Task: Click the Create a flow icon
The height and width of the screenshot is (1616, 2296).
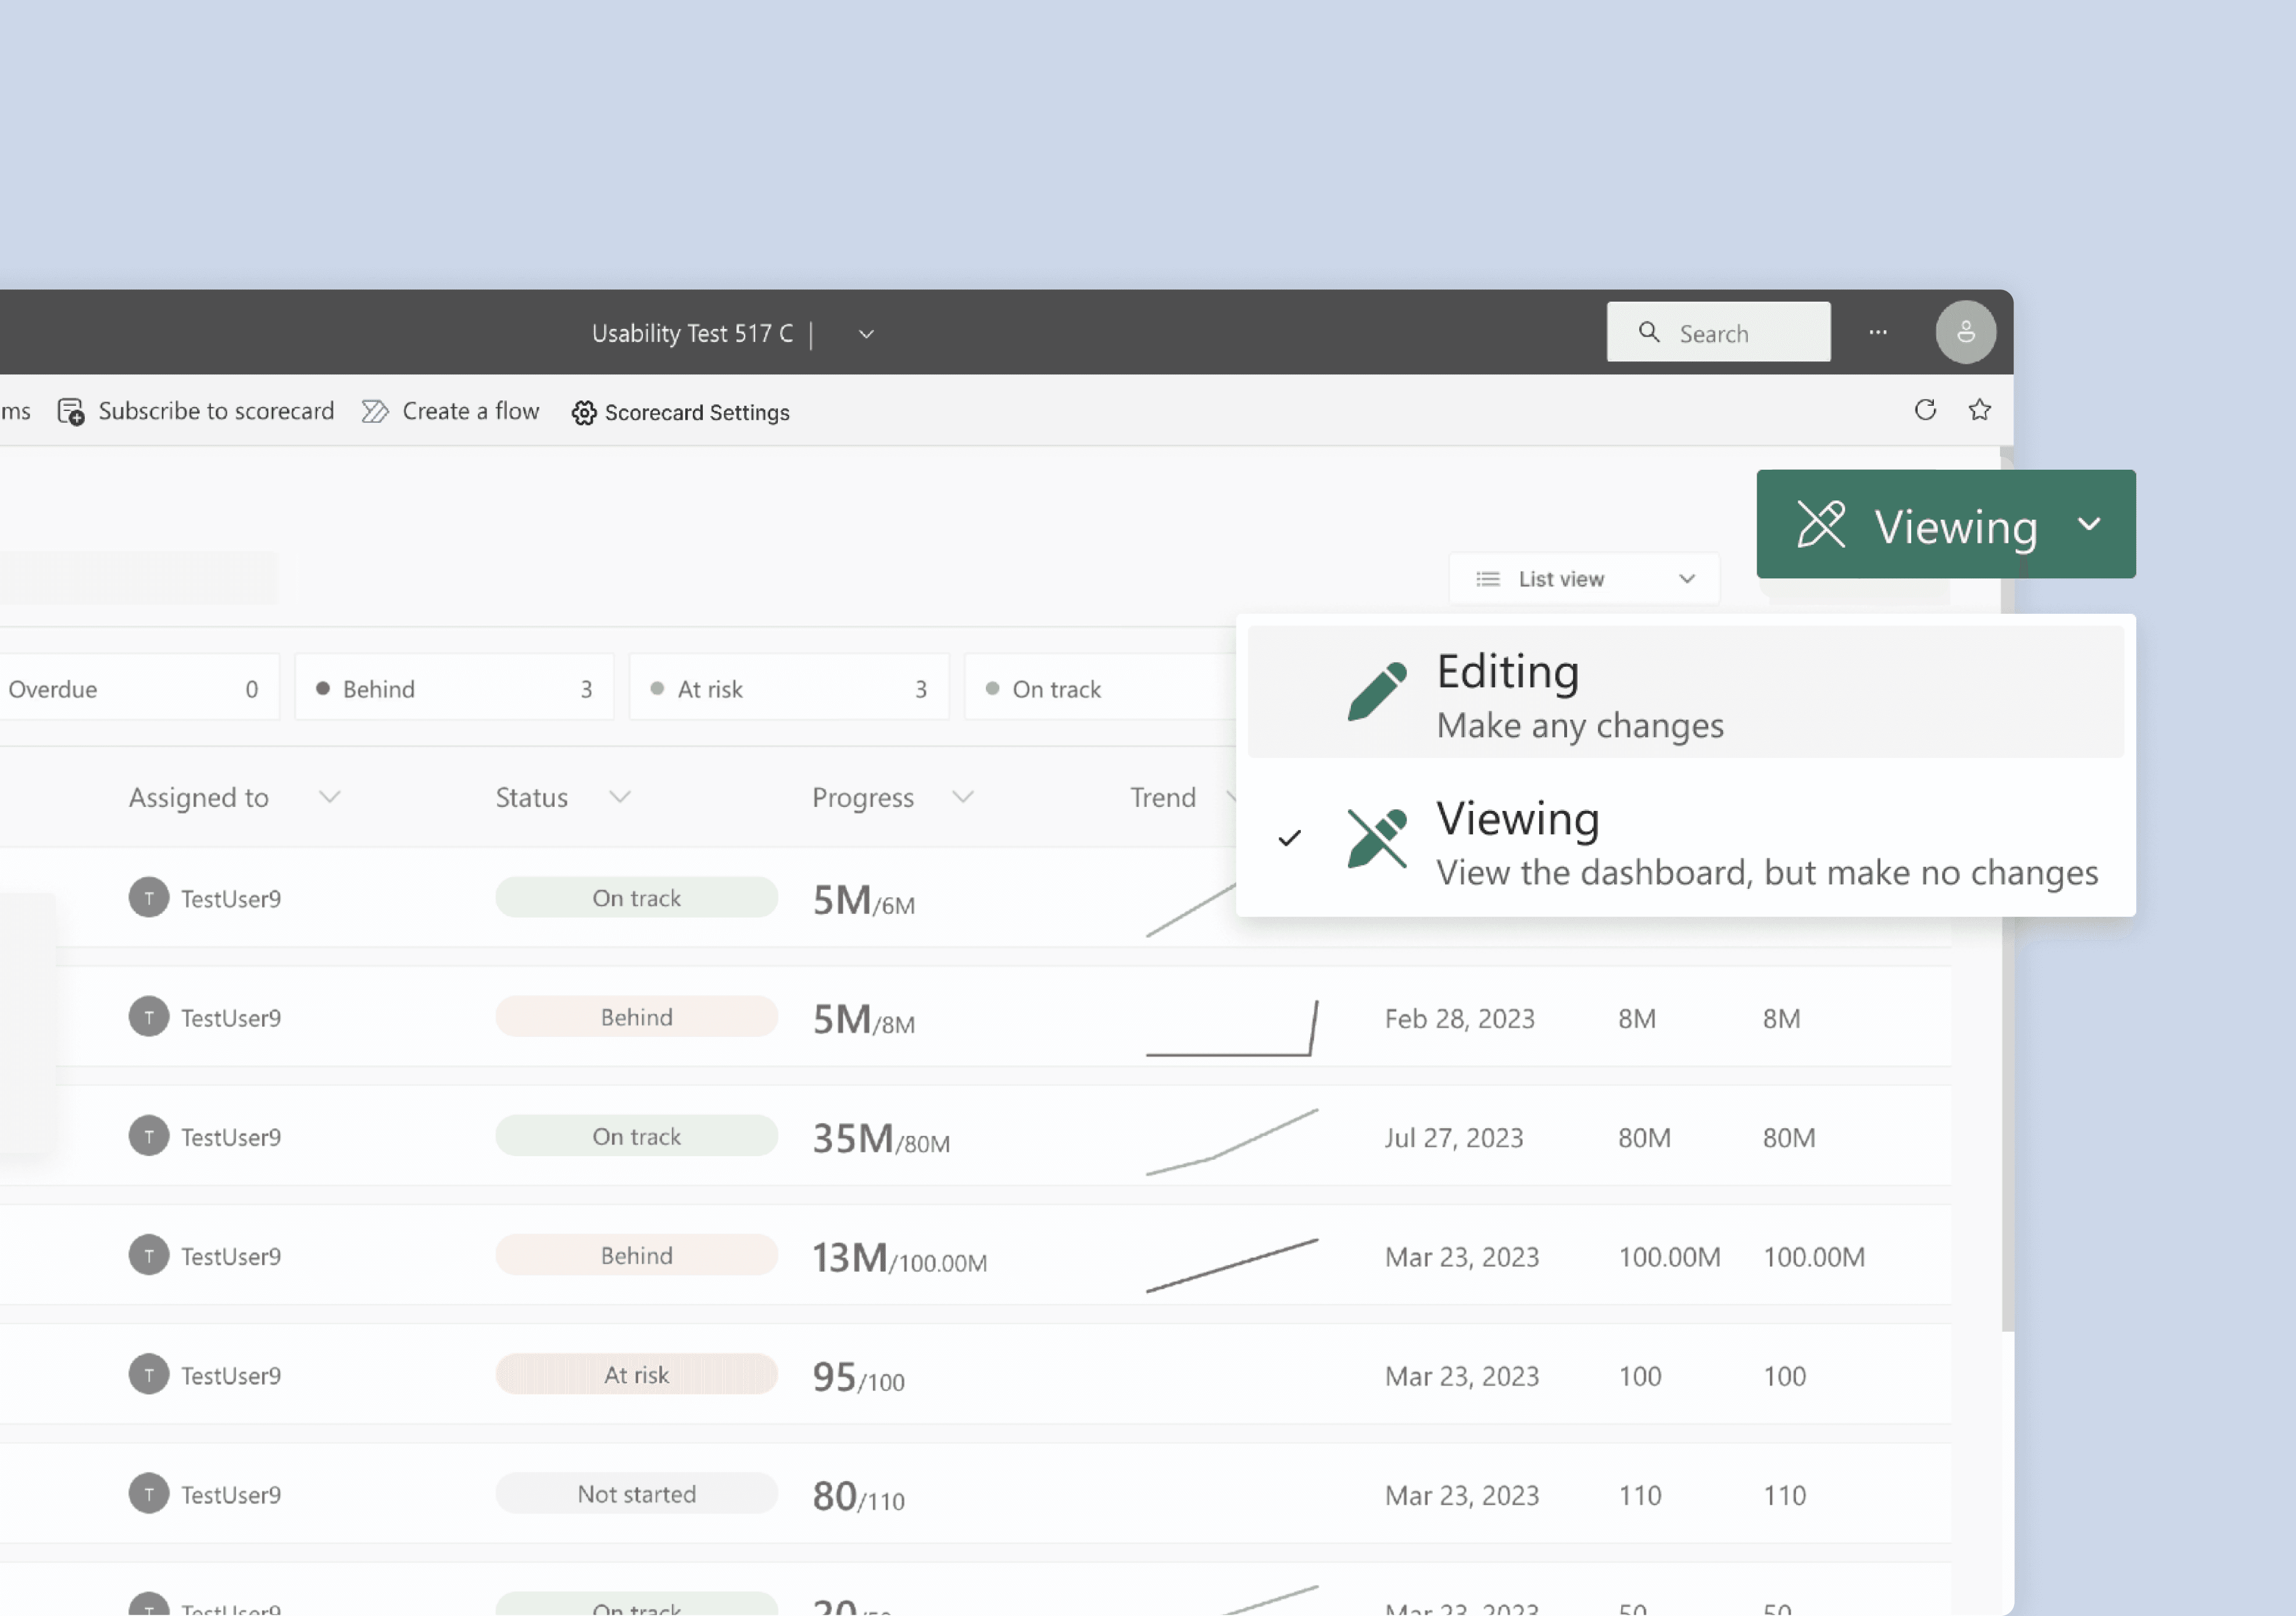Action: pos(375,412)
